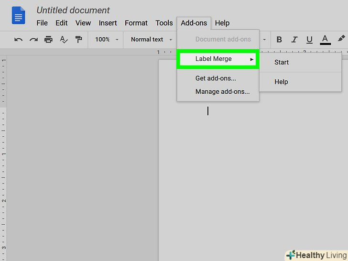348x261 pixels.
Task: Print the document
Action: pyautogui.click(x=48, y=40)
